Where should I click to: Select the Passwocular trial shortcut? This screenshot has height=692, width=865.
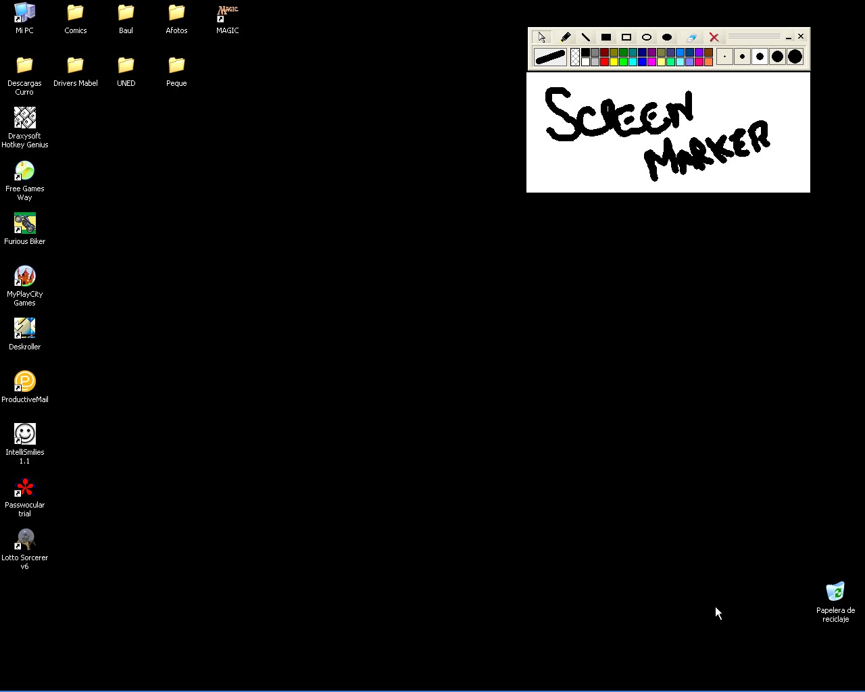click(x=24, y=497)
